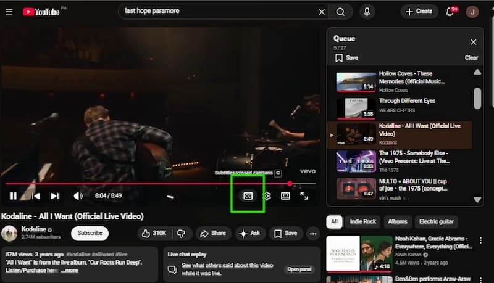Image resolution: width=494 pixels, height=283 pixels.
Task: Select the Indie Rock chip
Action: [363, 221]
